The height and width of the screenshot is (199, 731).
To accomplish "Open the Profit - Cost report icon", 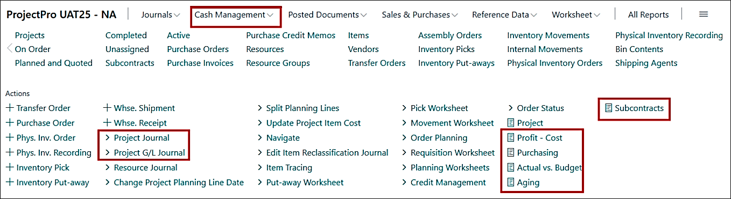I will tap(511, 138).
